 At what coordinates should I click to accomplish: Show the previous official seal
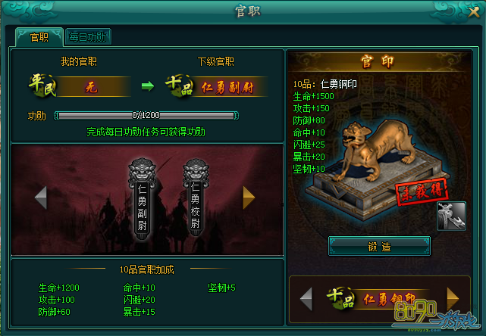coord(306,299)
